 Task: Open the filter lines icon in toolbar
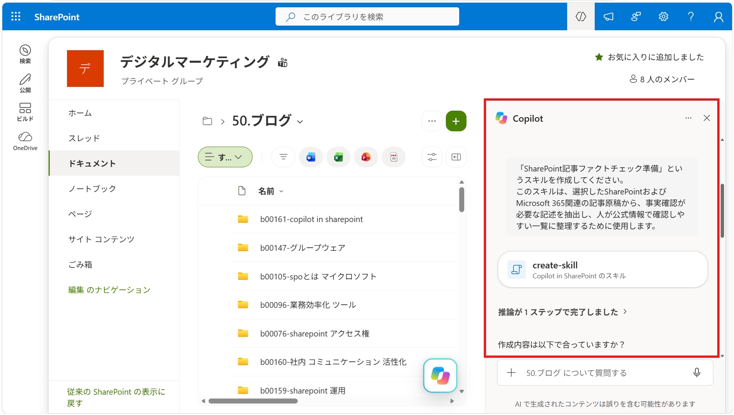click(x=283, y=157)
